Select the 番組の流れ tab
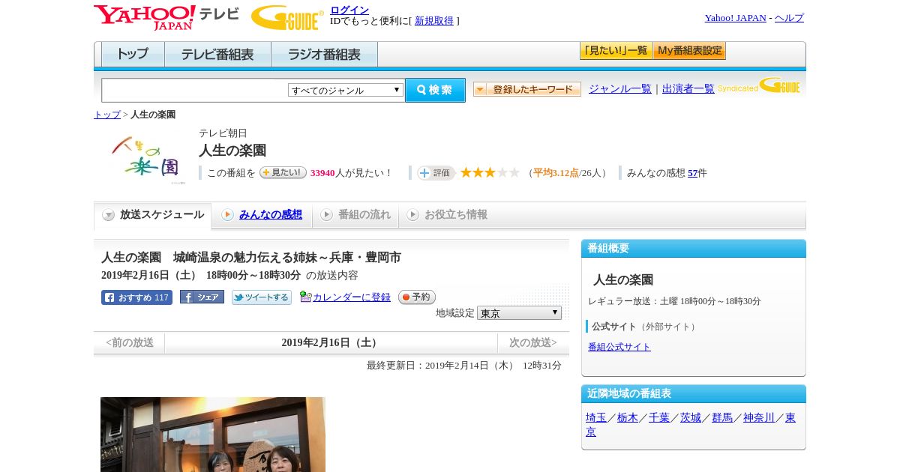Viewport: 900px width, 472px height. pos(355,215)
